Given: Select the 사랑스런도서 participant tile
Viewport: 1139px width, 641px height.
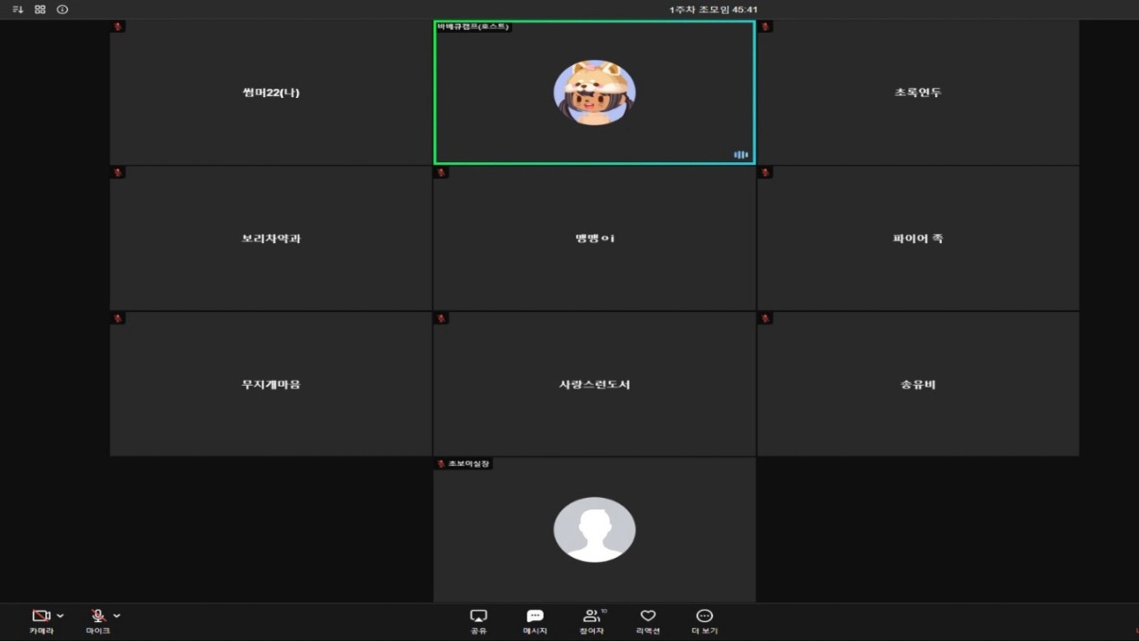Looking at the screenshot, I should coord(594,384).
